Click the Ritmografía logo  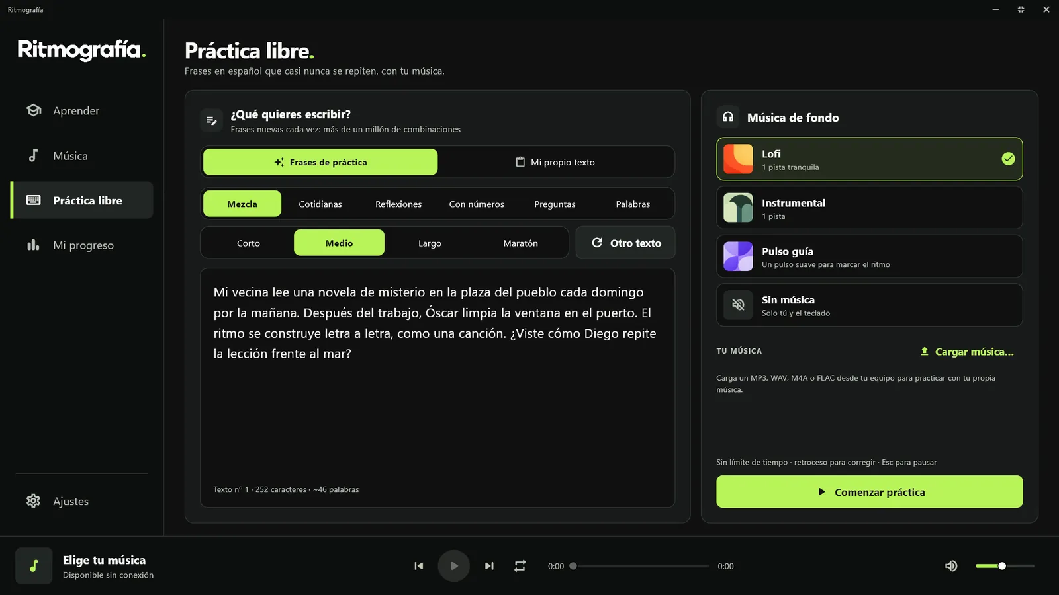(x=81, y=50)
